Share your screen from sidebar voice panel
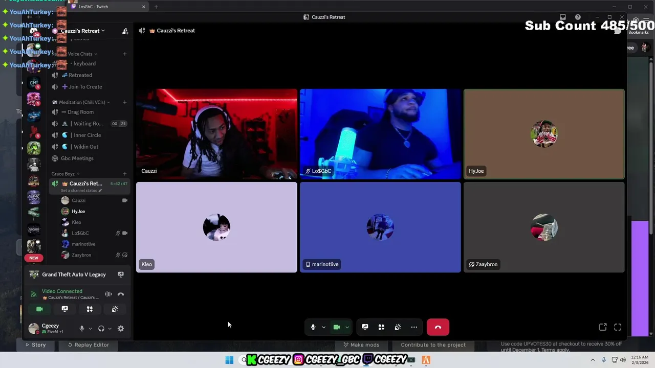This screenshot has height=368, width=655. click(64, 309)
